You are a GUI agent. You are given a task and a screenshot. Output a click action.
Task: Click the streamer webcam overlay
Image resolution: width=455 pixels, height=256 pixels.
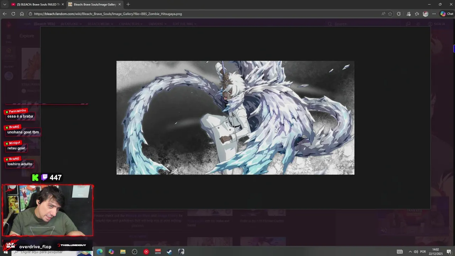coord(47,210)
